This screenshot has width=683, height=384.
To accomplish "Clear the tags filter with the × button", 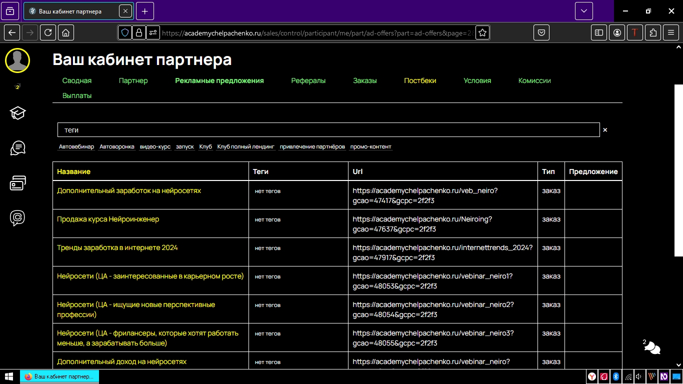I will (605, 130).
